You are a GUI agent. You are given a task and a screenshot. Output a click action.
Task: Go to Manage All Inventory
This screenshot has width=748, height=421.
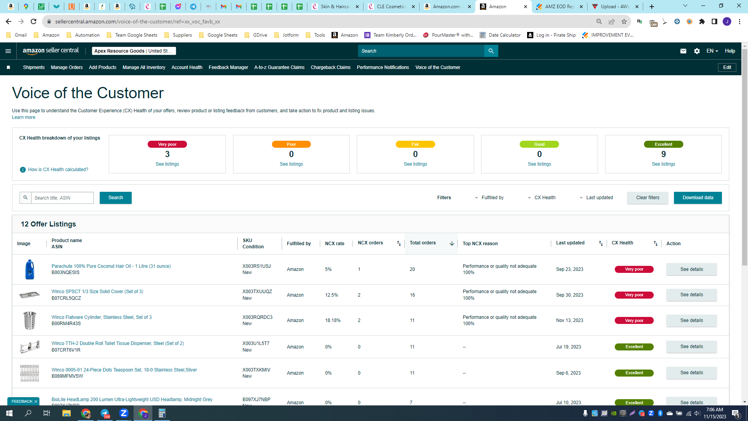click(x=144, y=67)
